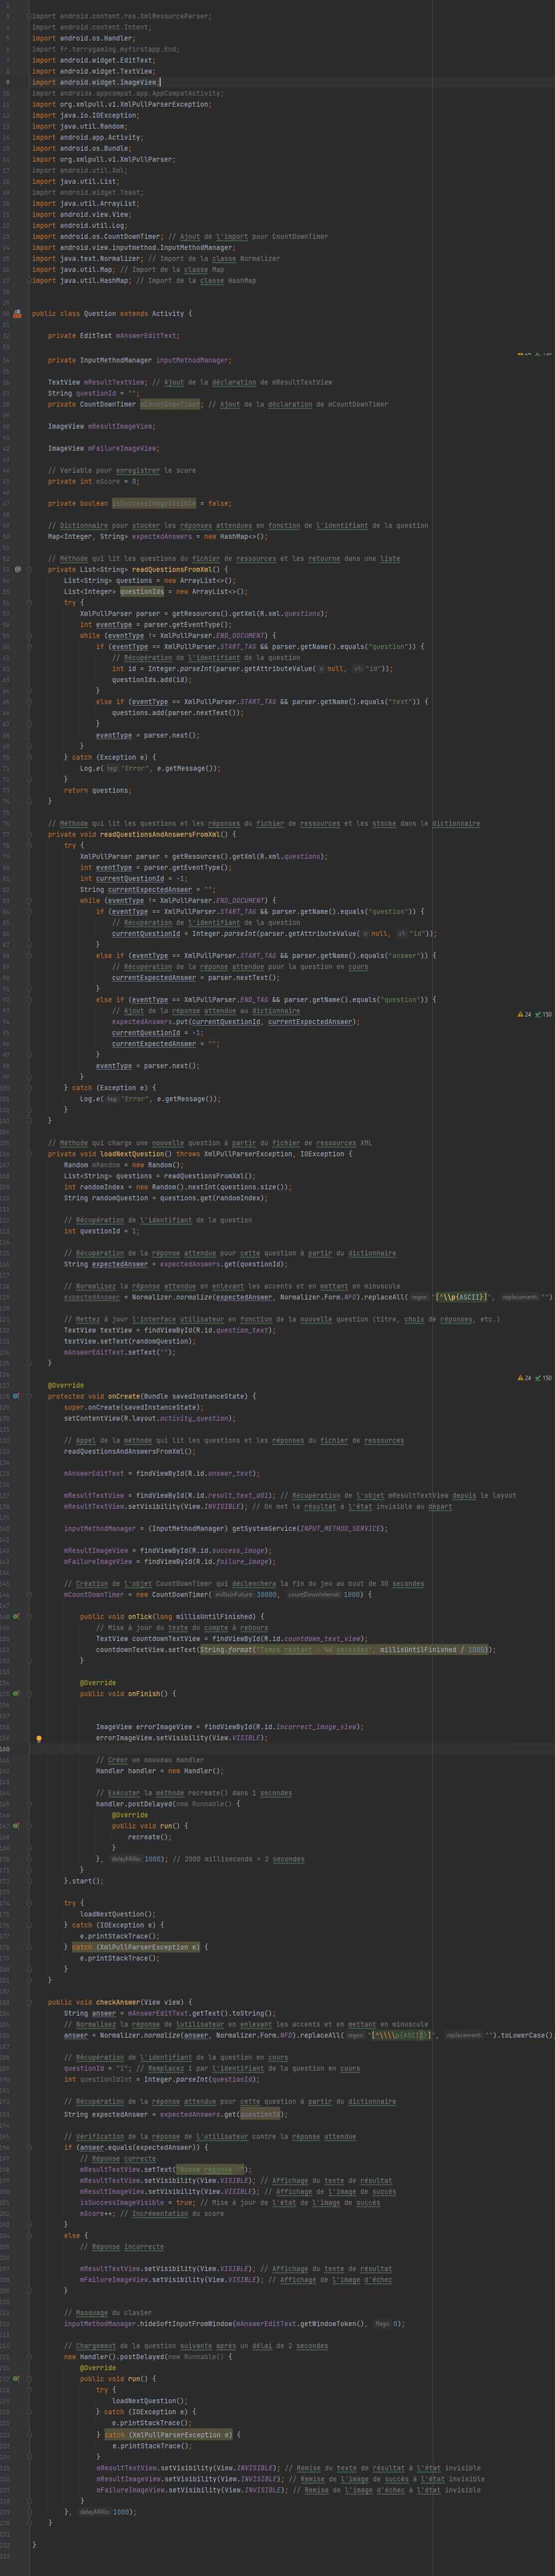Click the 'return questions;' statement
Viewport: 555px width, 2576px height.
[97, 790]
